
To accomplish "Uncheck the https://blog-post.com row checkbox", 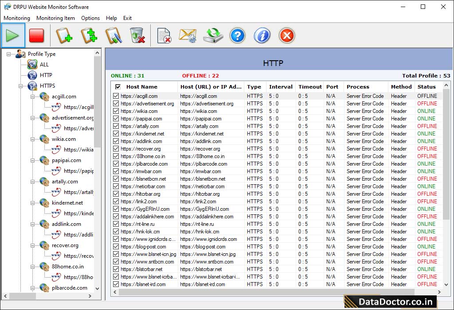I will 116,246.
